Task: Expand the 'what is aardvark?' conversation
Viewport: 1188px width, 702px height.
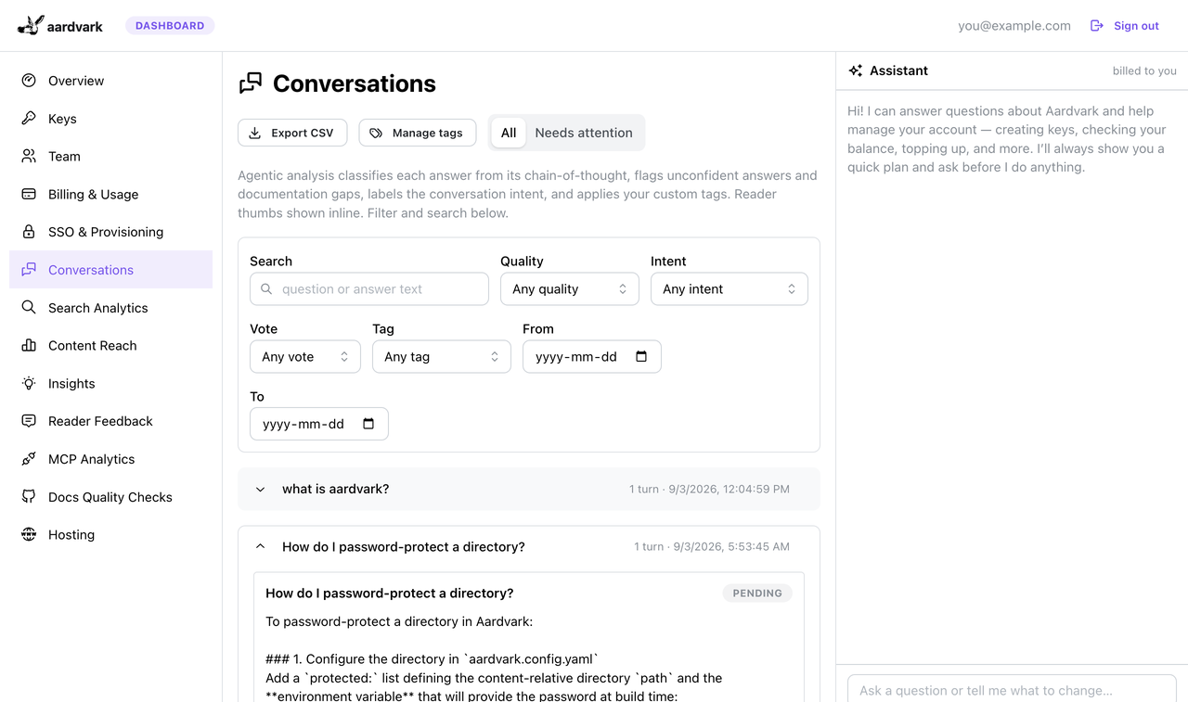Action: 529,489
